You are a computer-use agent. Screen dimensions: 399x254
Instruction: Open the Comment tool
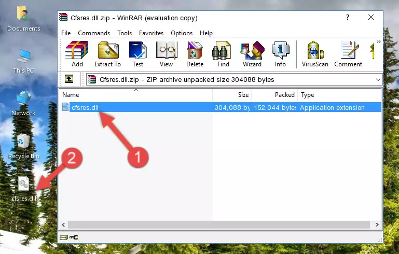pos(348,54)
